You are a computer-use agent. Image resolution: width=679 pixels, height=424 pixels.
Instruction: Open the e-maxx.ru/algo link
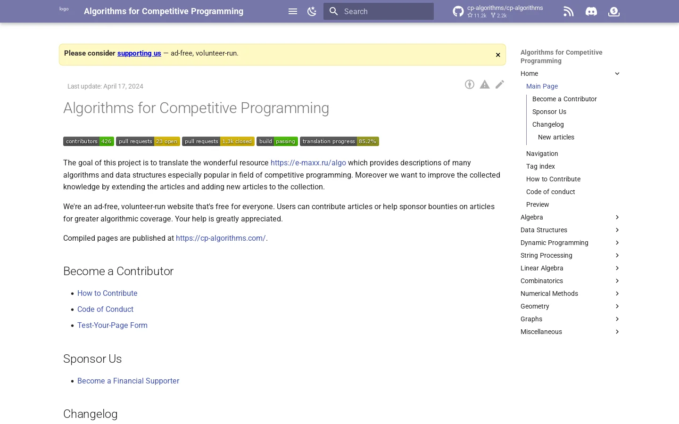[x=308, y=163]
